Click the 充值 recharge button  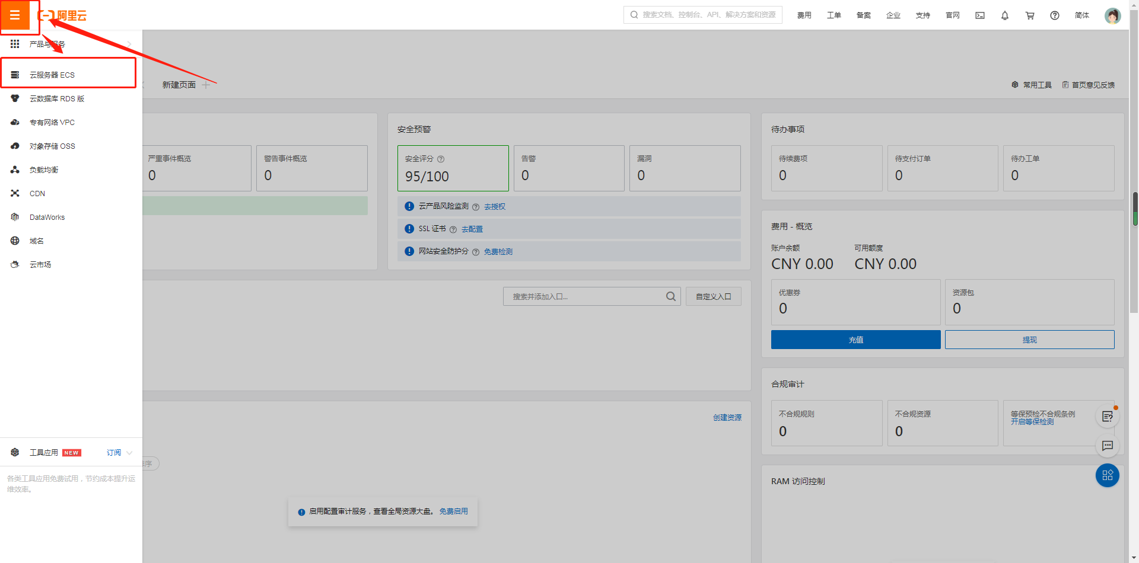(x=855, y=340)
